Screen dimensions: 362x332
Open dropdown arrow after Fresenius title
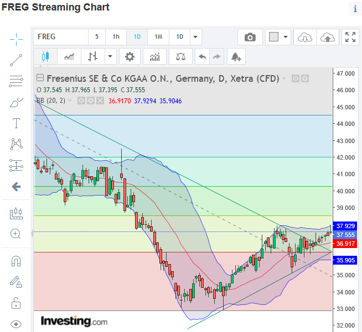(x=284, y=78)
